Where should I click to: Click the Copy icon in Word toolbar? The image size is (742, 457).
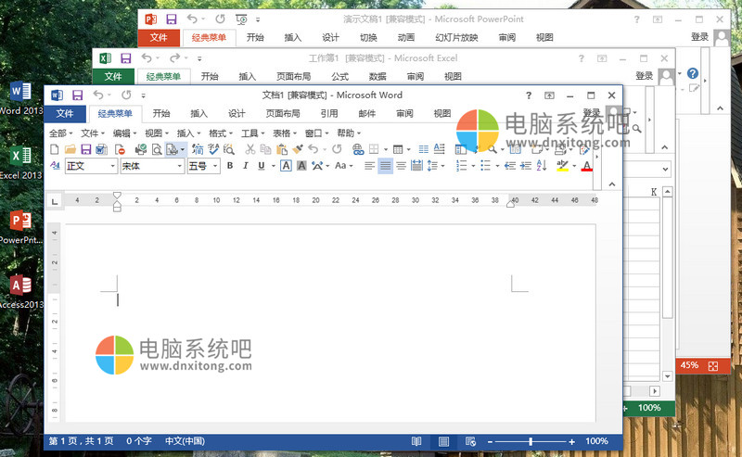(266, 149)
